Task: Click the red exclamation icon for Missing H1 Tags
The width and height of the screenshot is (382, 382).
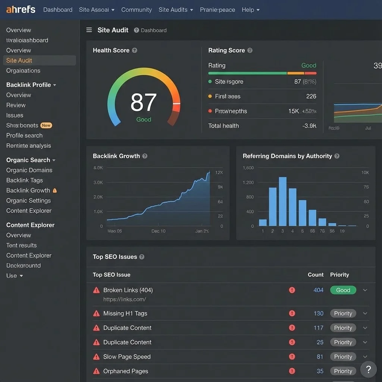Action: [x=292, y=313]
